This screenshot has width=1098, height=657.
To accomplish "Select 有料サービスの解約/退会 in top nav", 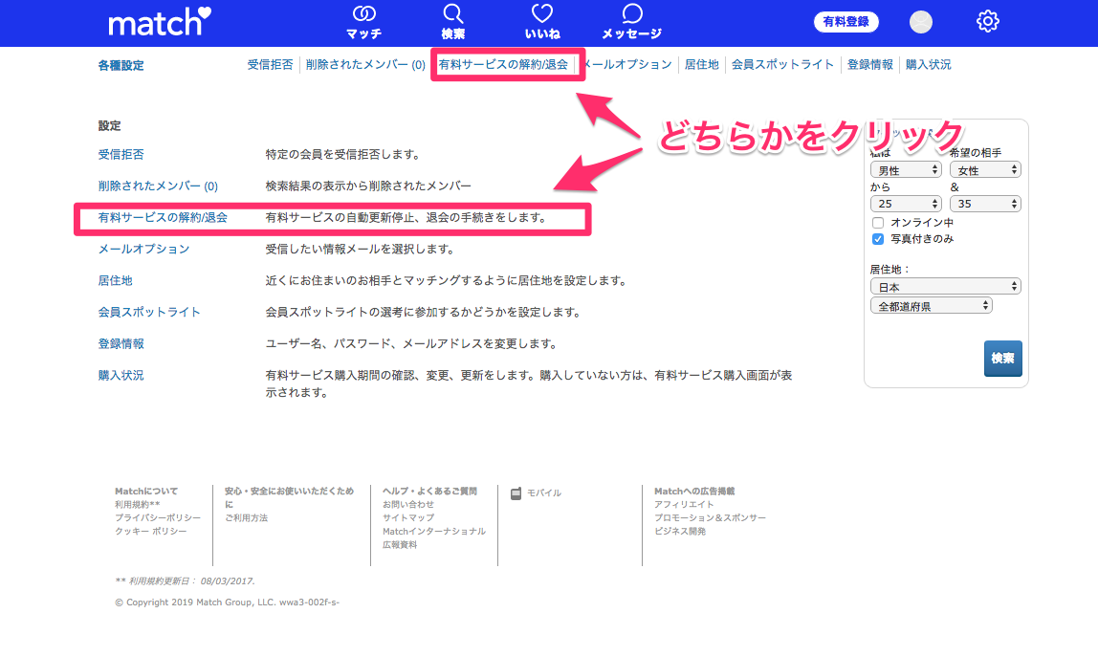I will pos(503,64).
